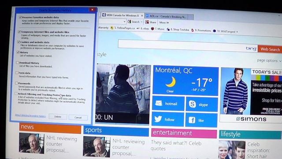Check the Passwords option
Viewport: 282px width, 159px height.
(x=16, y=83)
